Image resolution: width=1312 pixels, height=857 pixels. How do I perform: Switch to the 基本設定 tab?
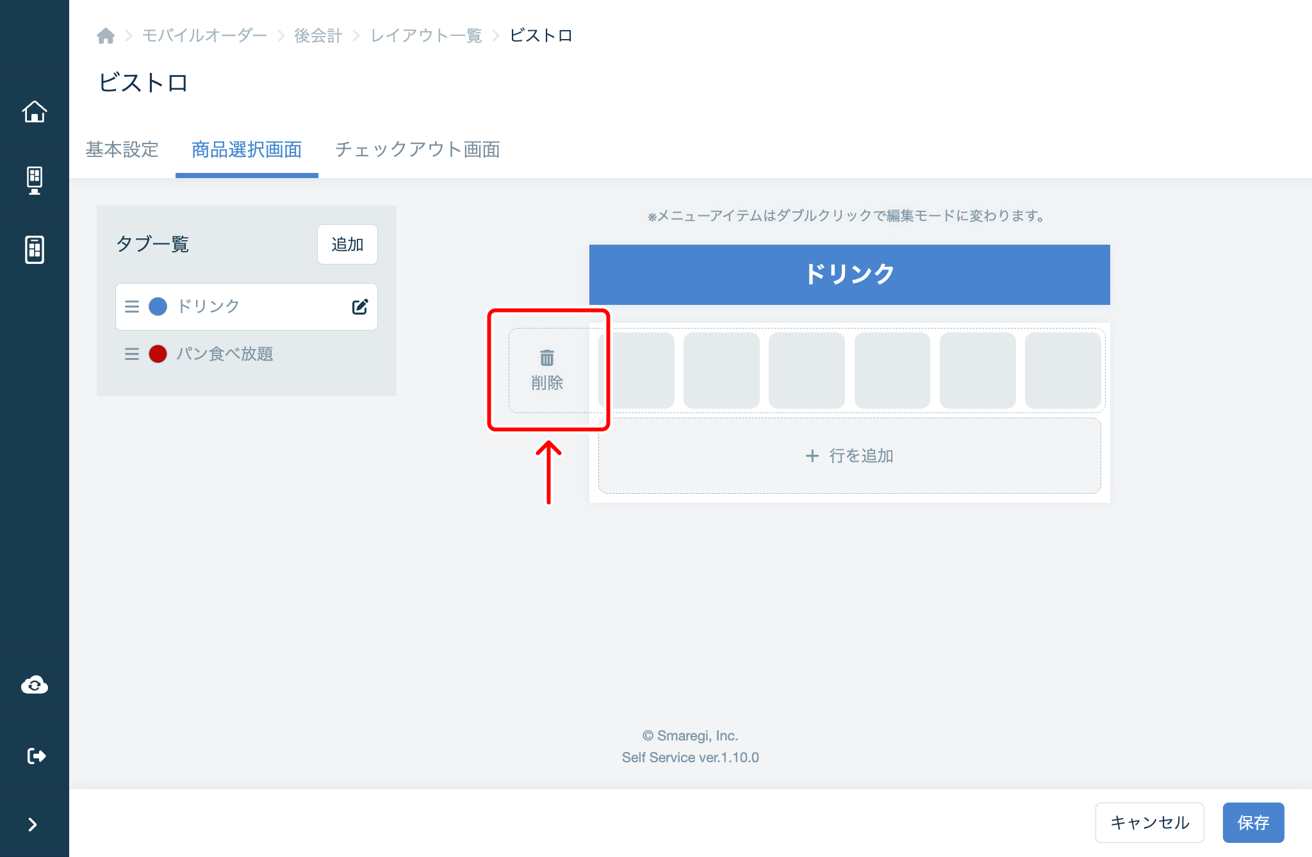pos(122,149)
